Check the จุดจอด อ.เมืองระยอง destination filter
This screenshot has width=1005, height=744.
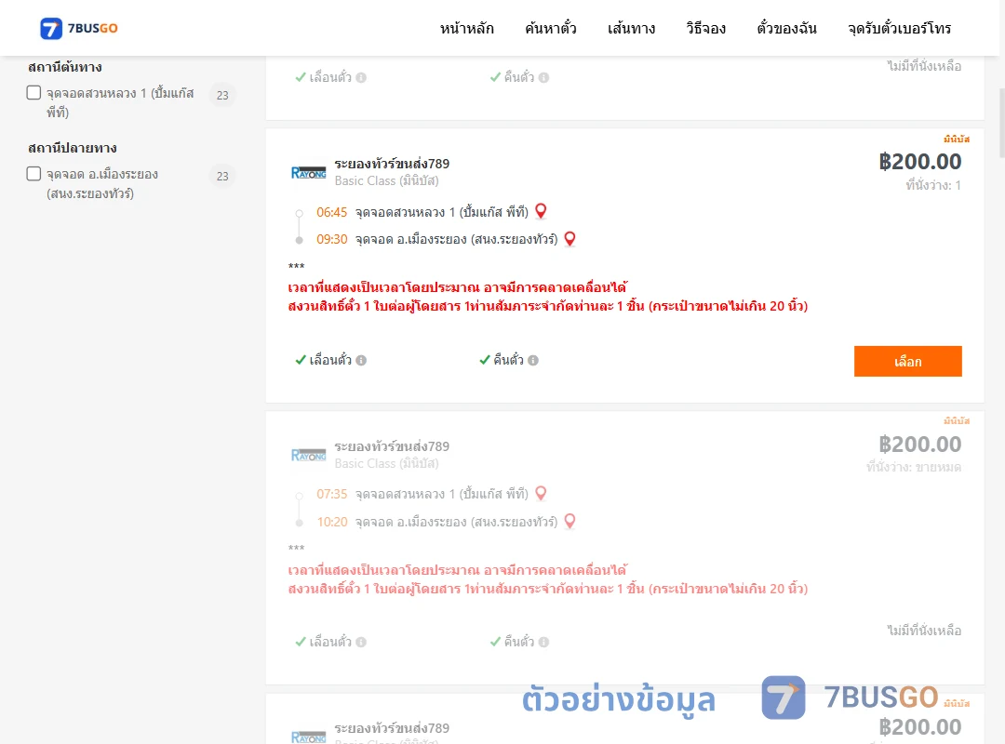34,174
